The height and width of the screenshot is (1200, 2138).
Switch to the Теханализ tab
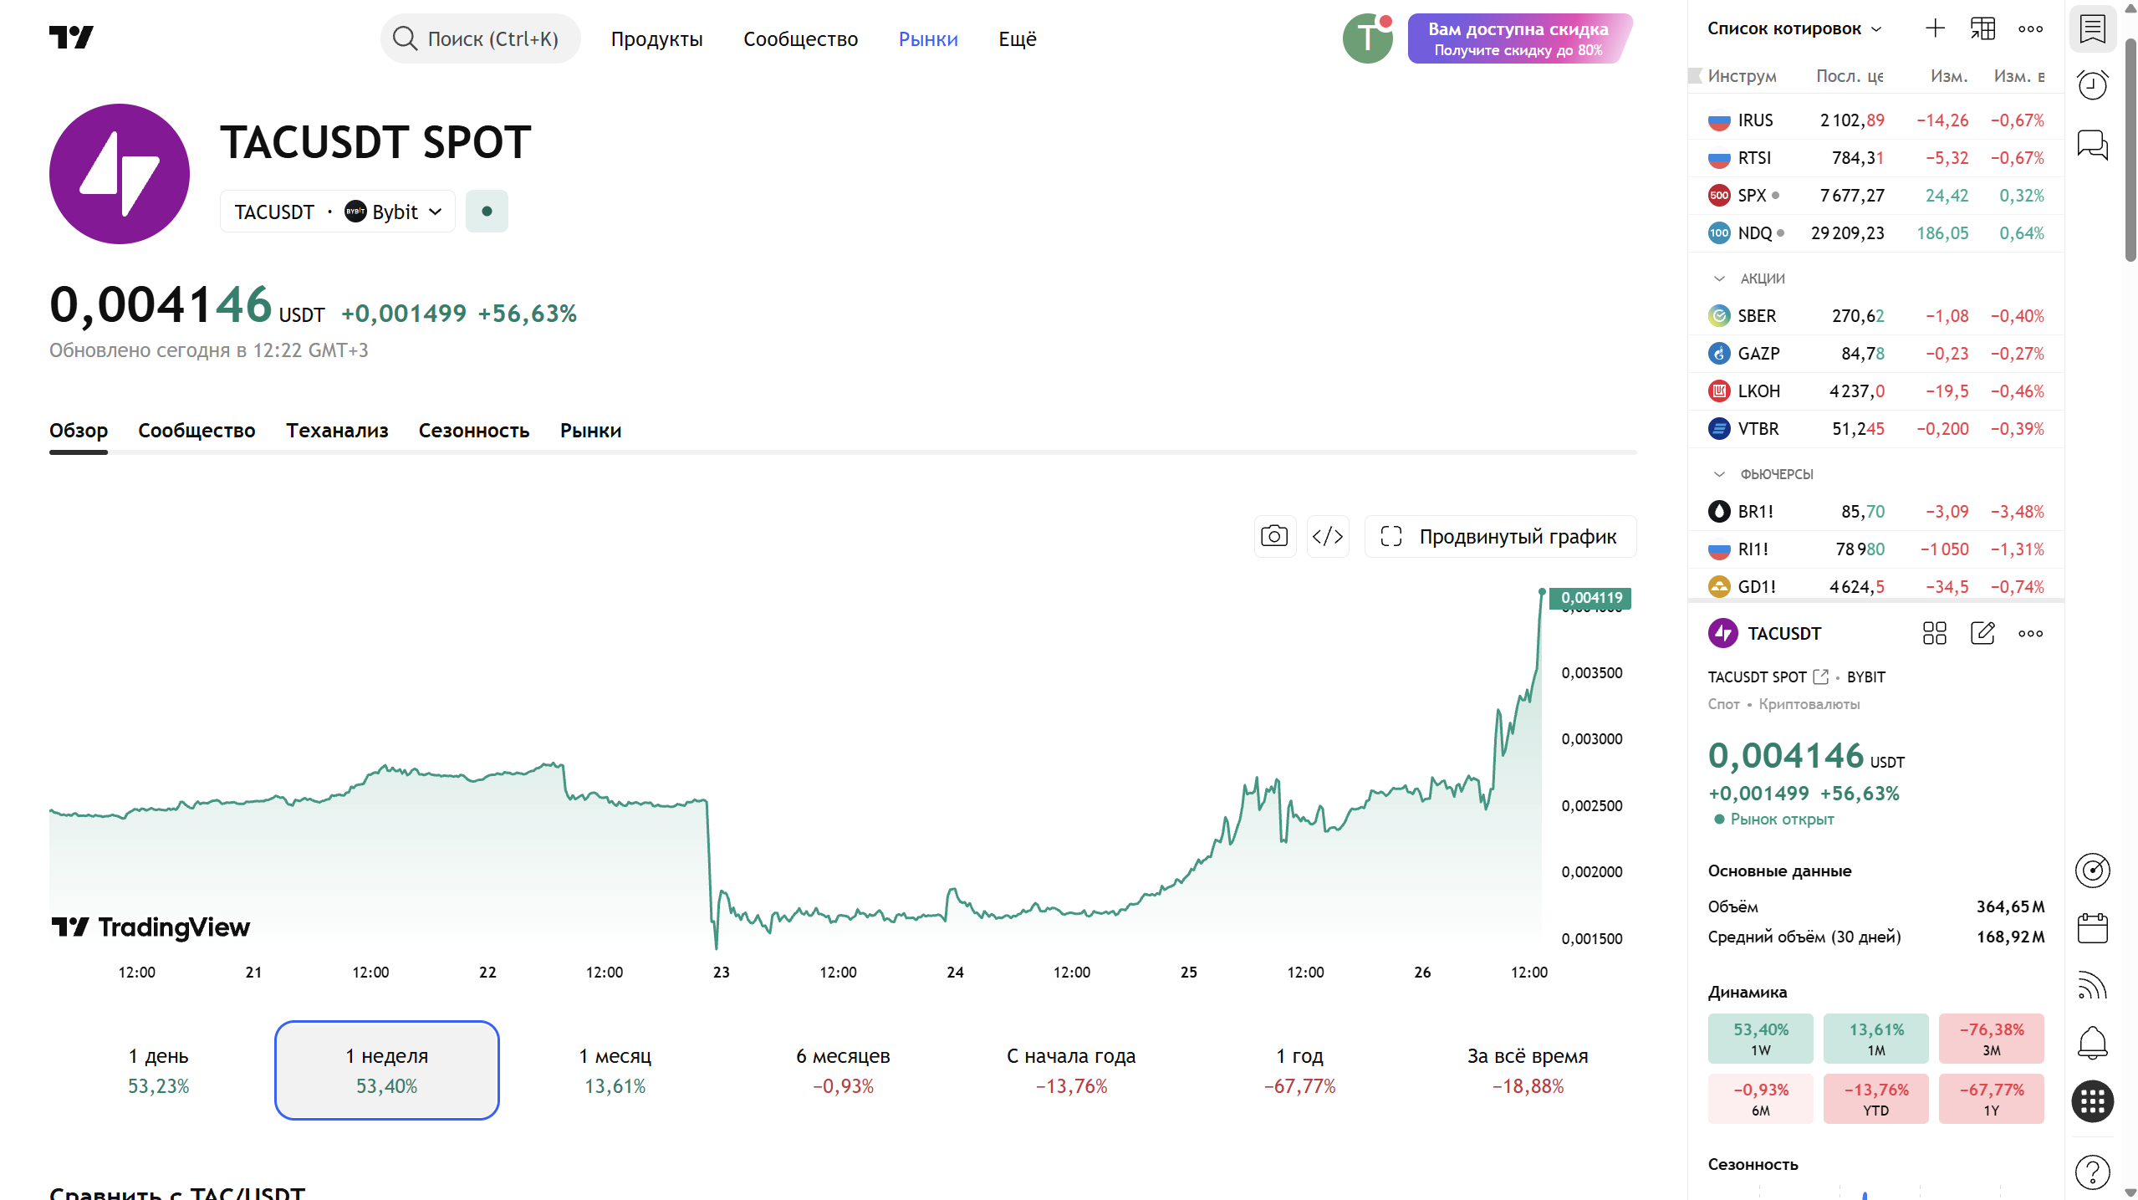point(337,431)
